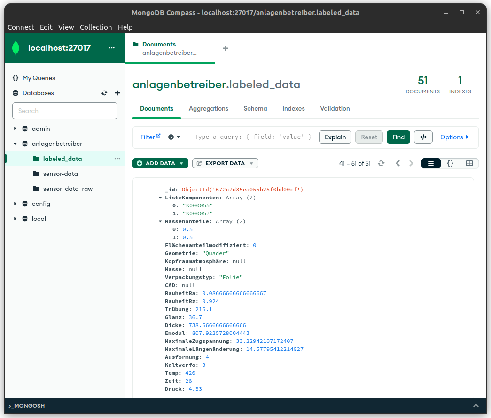This screenshot has height=418, width=491.
Task: Expand the admin database
Action: (x=15, y=129)
